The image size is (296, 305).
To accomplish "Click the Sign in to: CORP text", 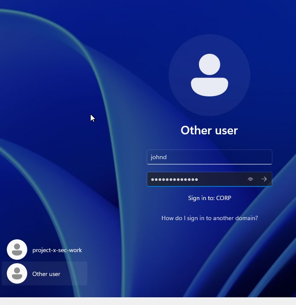I will tap(210, 198).
